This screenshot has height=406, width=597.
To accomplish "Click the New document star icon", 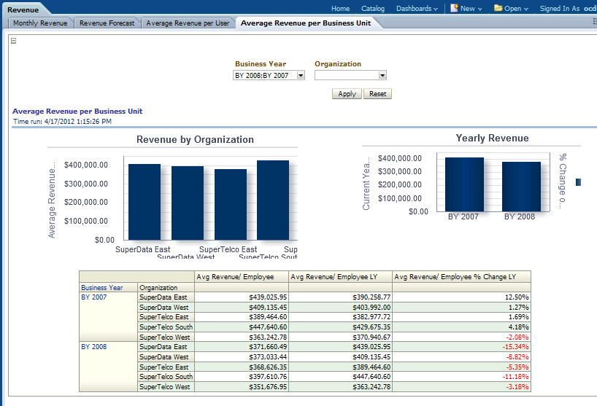I will (454, 9).
